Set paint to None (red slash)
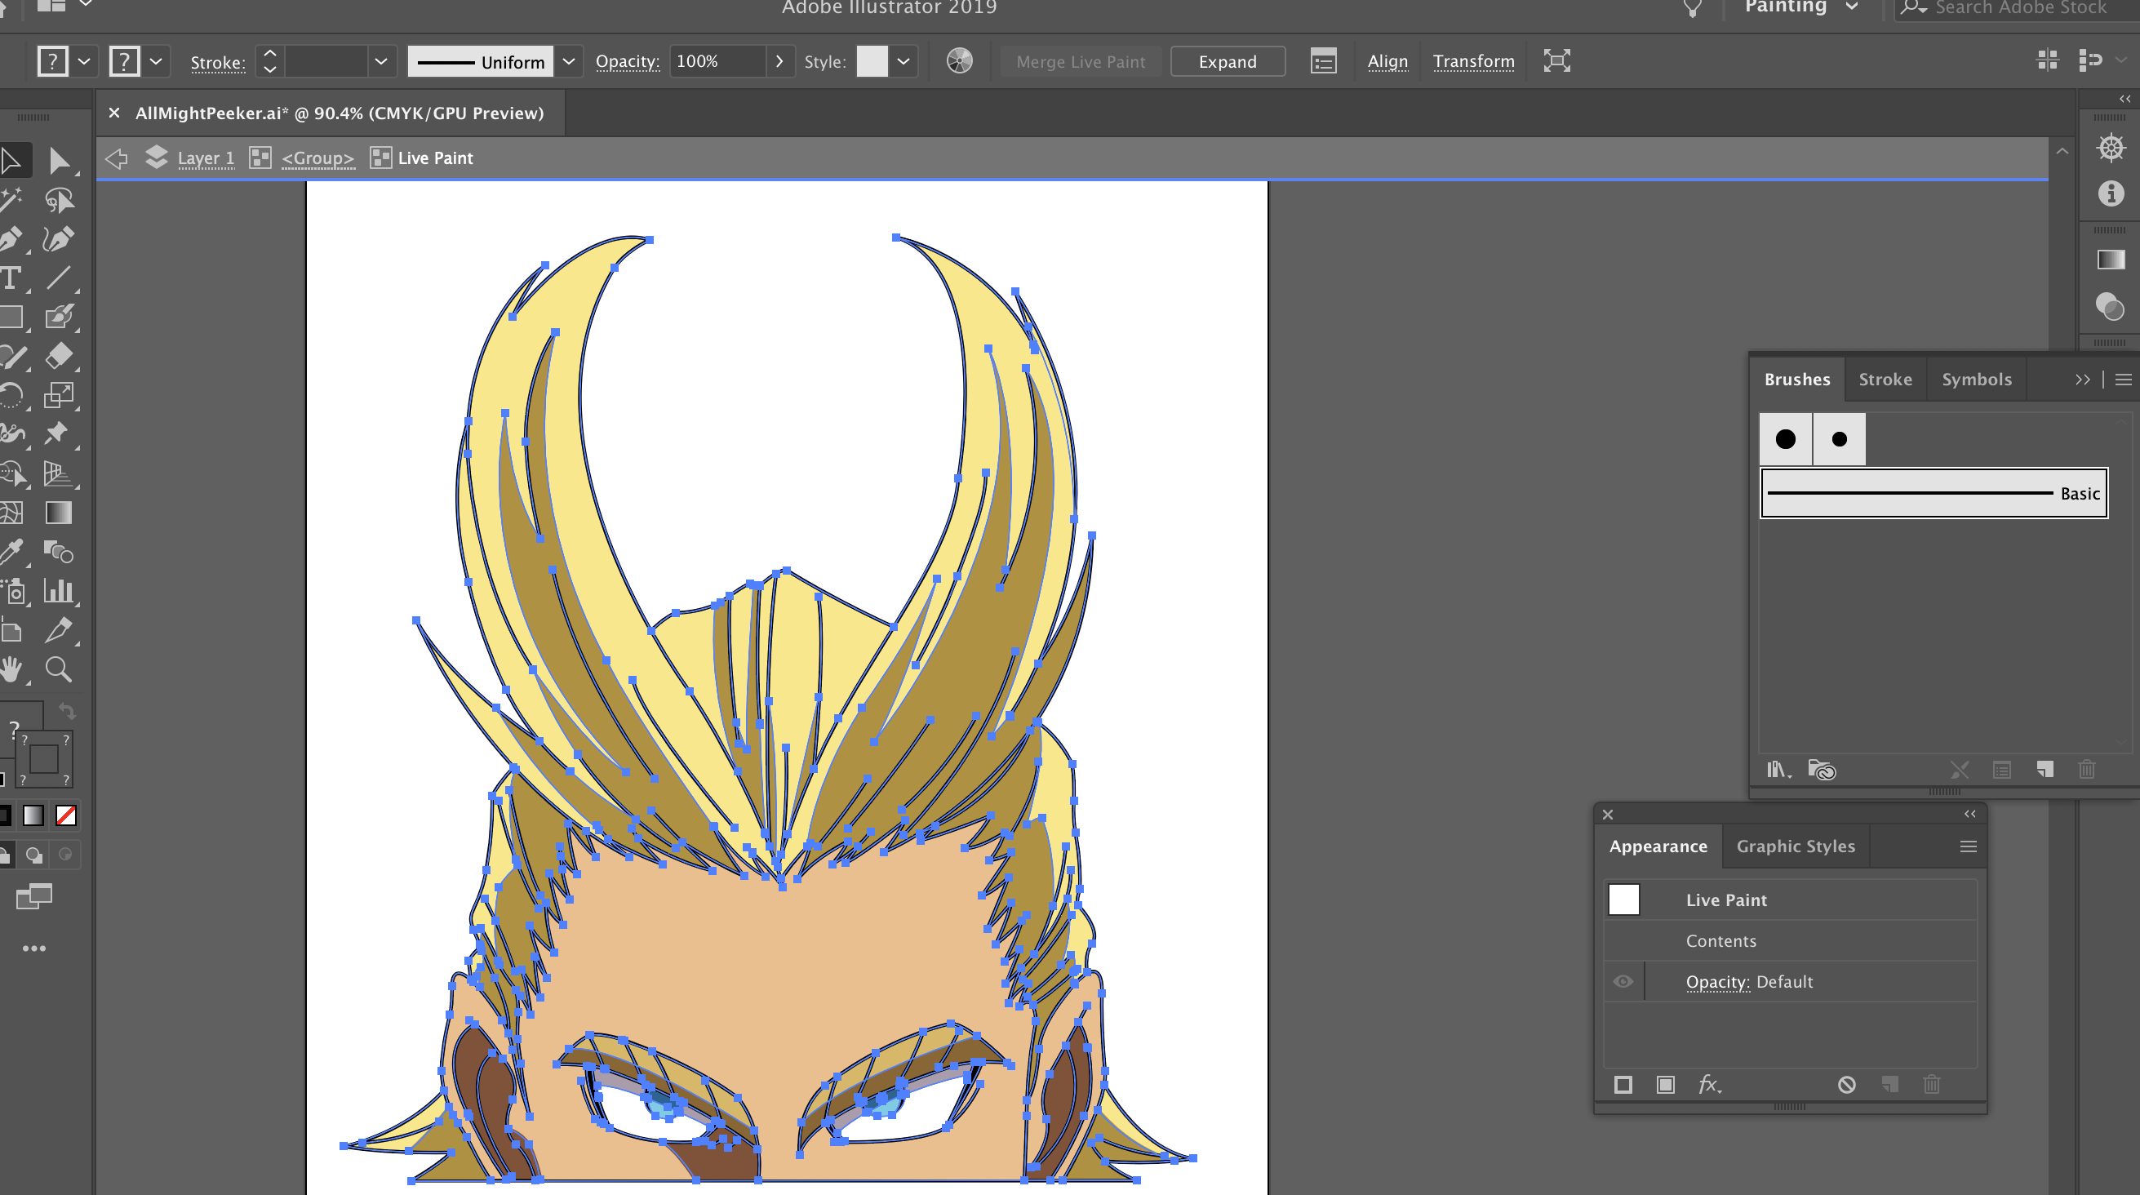Viewport: 2140px width, 1195px height. 66,815
